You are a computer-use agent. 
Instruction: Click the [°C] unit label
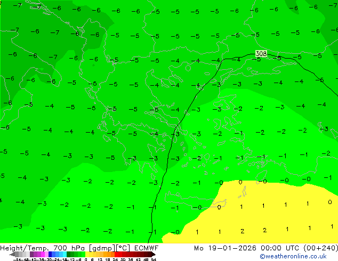(x=123, y=248)
